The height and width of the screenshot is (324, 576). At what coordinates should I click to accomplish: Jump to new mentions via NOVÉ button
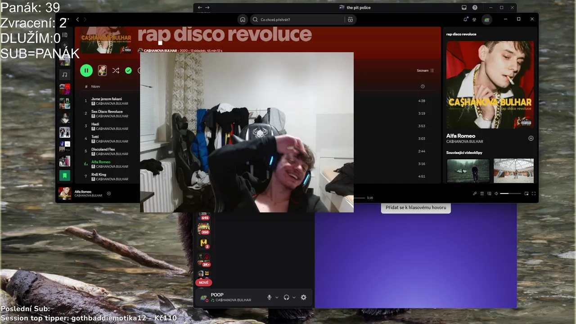(203, 283)
